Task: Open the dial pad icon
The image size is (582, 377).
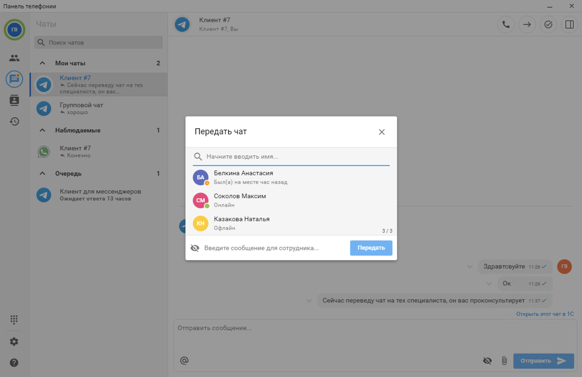Action: pyautogui.click(x=14, y=319)
